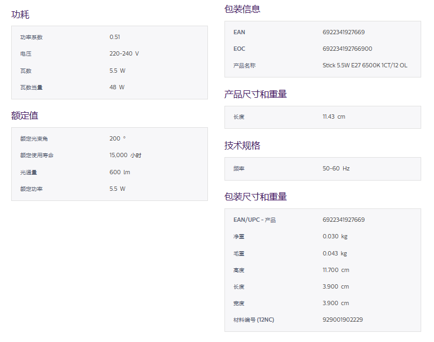The width and height of the screenshot is (434, 342).
Task: Select the net weight 0.030 kg
Action: pos(335,236)
